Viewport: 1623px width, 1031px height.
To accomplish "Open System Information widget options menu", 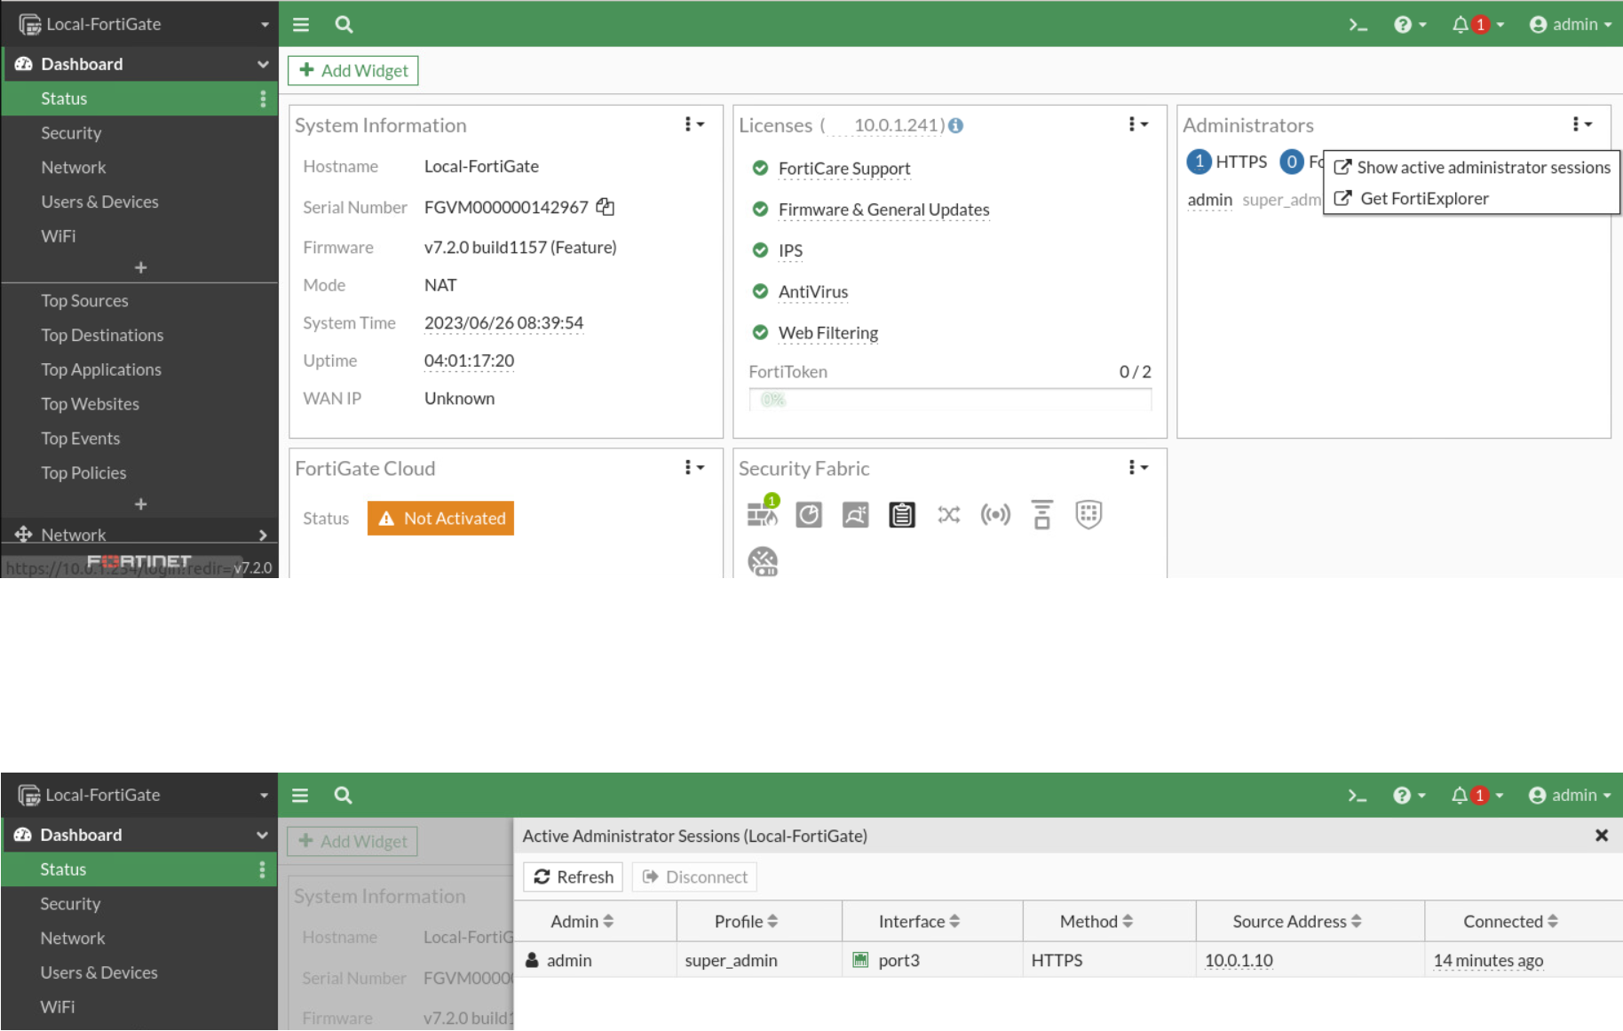I will [694, 124].
